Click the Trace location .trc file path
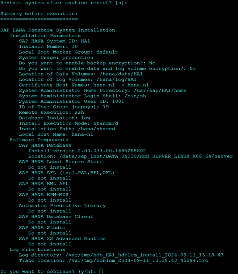Viewport: 238px width, 274px height. tap(138, 260)
